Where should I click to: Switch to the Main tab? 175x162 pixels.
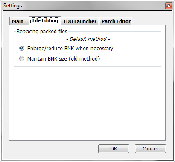point(18,21)
